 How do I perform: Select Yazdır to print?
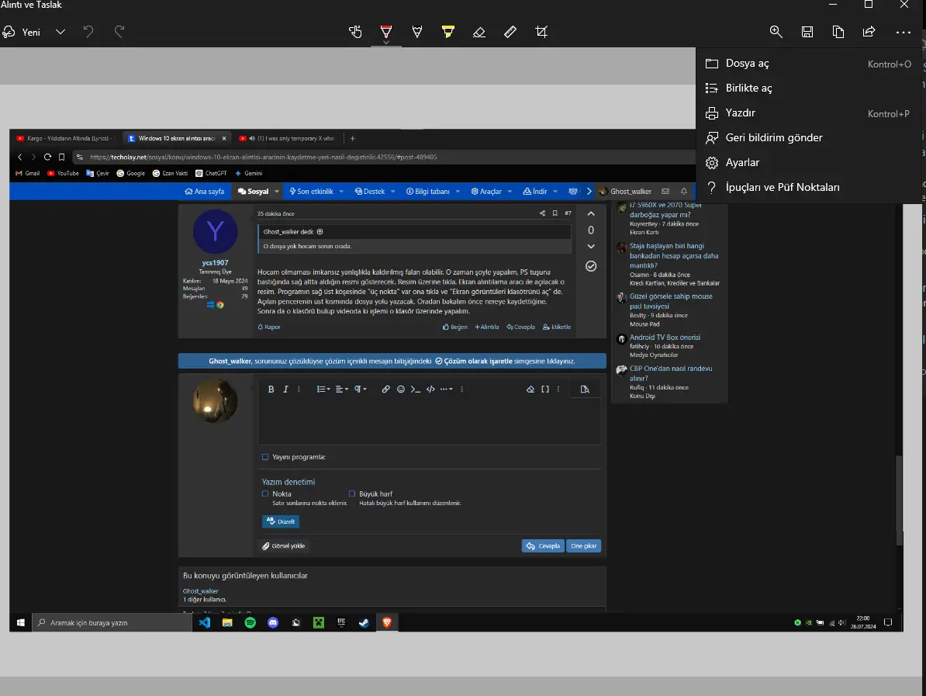pyautogui.click(x=809, y=113)
